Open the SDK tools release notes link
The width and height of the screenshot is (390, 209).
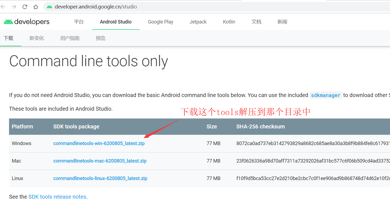pos(57,197)
